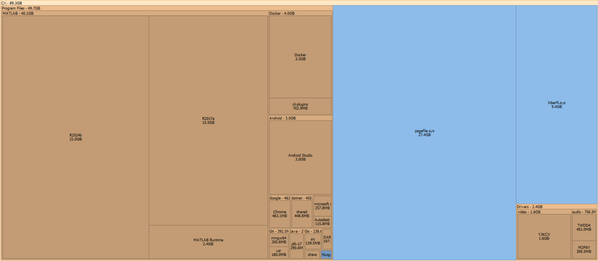Viewport: 598px width, 261px height.
Task: Click the M2F6Y 305.5MB block
Action: click(x=584, y=250)
